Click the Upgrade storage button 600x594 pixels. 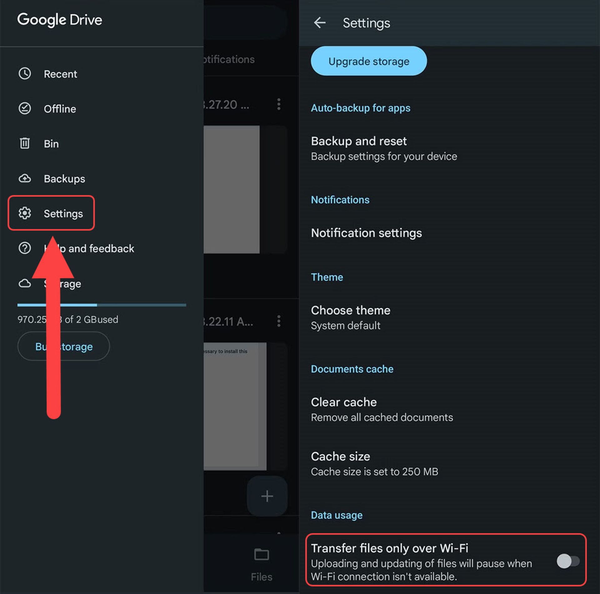(x=369, y=61)
